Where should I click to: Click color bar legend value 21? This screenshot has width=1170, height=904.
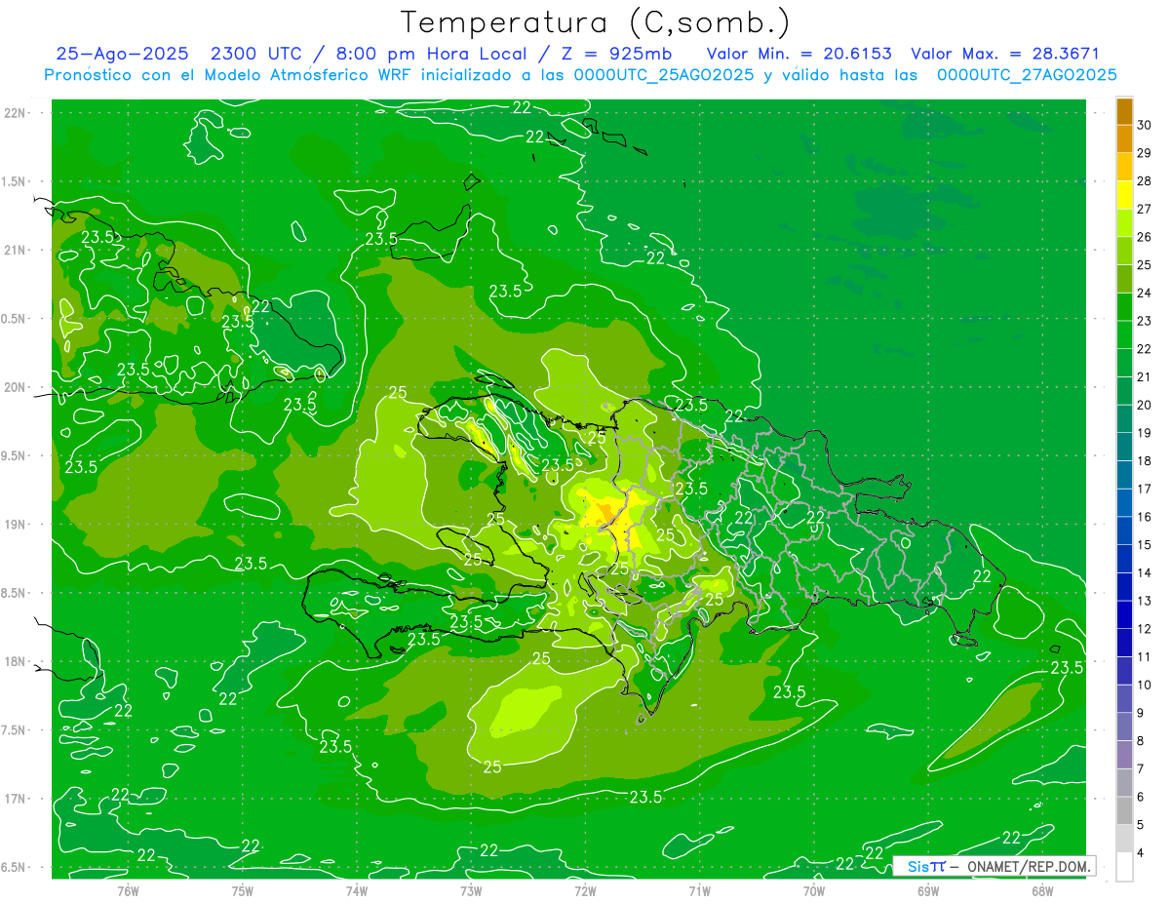pos(1145,377)
